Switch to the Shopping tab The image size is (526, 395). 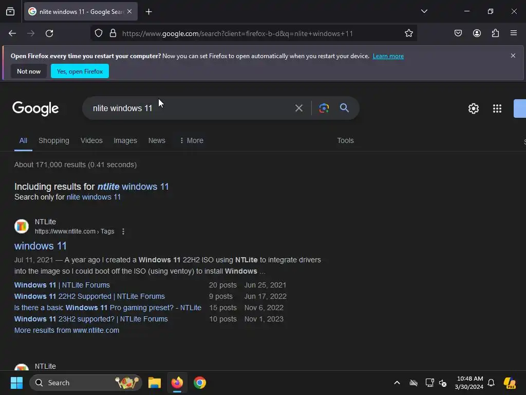pyautogui.click(x=53, y=140)
